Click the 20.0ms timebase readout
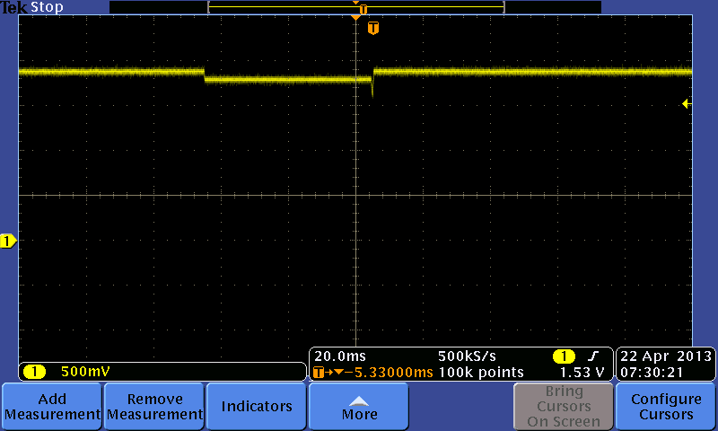Image resolution: width=718 pixels, height=431 pixels. click(340, 356)
